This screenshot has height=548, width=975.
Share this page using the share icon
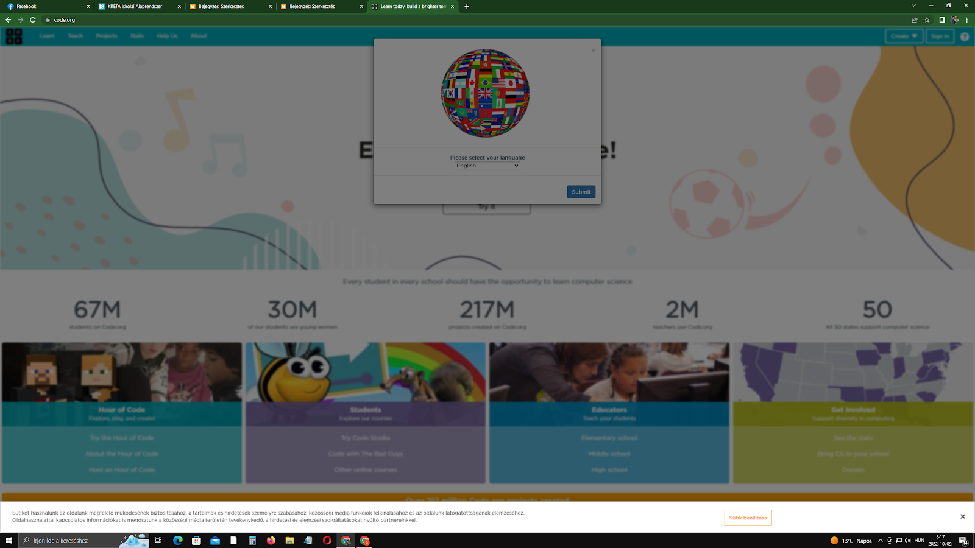915,20
